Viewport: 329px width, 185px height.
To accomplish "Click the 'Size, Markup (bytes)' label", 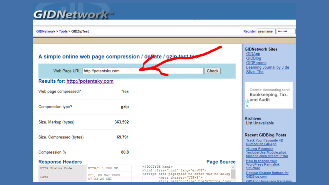I will (56, 122).
